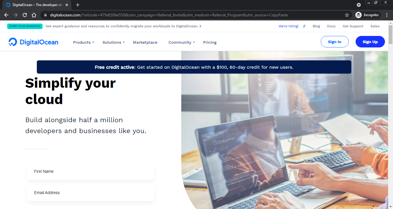Open the Blog link
Viewport: 393px width, 209px height.
pyautogui.click(x=316, y=26)
